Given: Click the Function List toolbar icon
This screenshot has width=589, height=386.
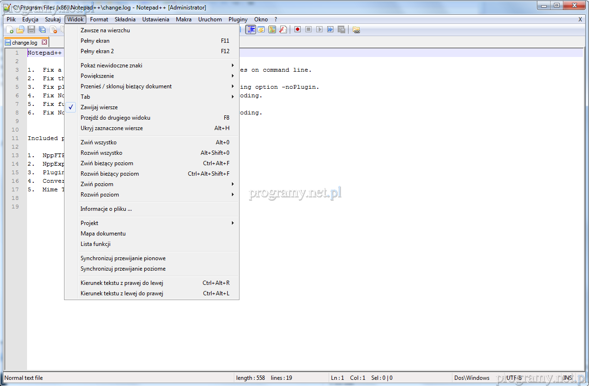Looking at the screenshot, I should 283,29.
